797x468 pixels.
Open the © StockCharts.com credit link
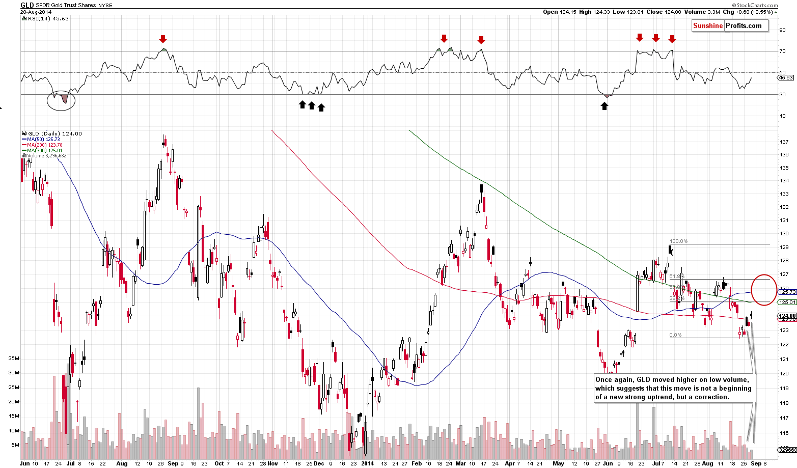pos(755,6)
